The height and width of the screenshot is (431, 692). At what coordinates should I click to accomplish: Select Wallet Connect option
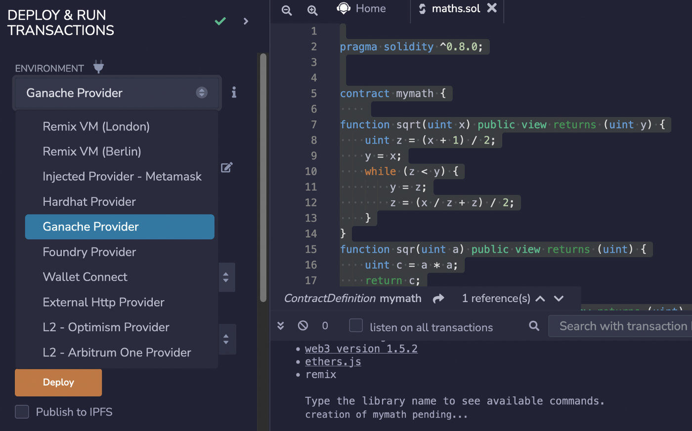point(85,277)
